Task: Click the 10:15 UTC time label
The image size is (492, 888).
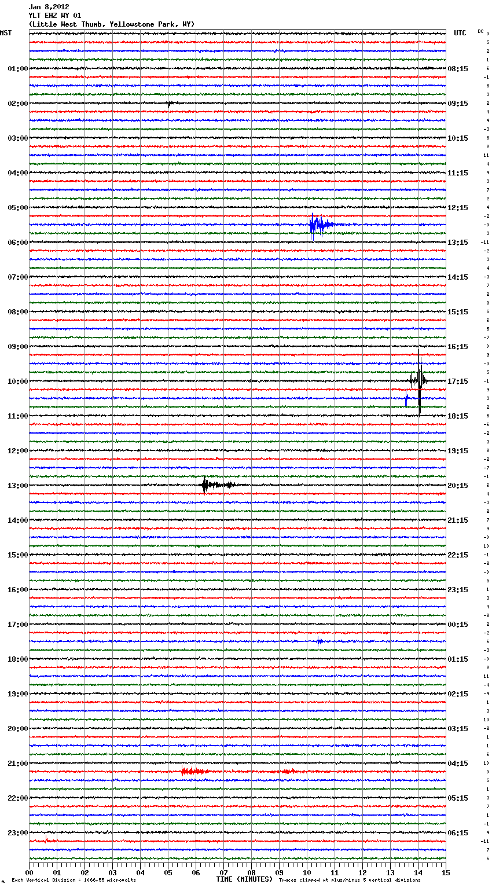Action: [458, 138]
